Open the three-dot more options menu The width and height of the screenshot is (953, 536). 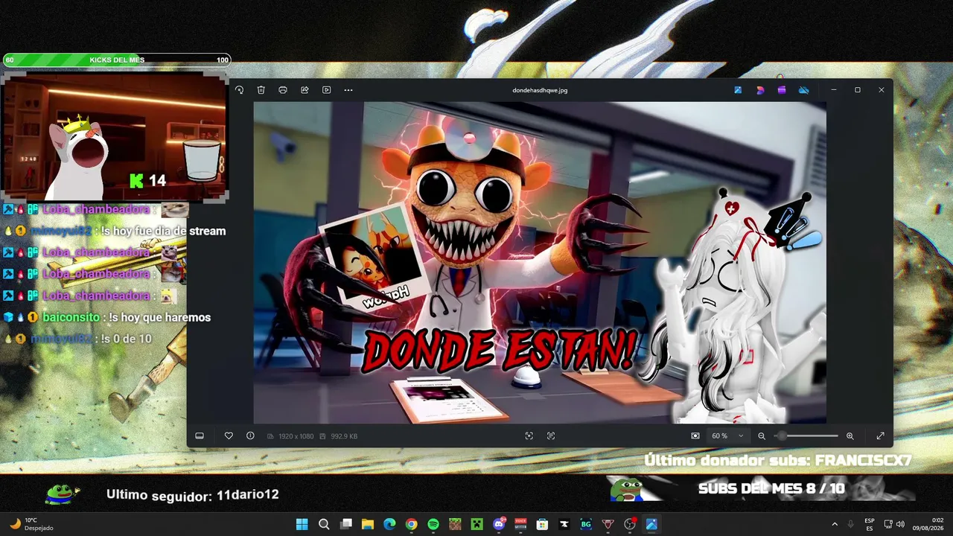tap(348, 90)
